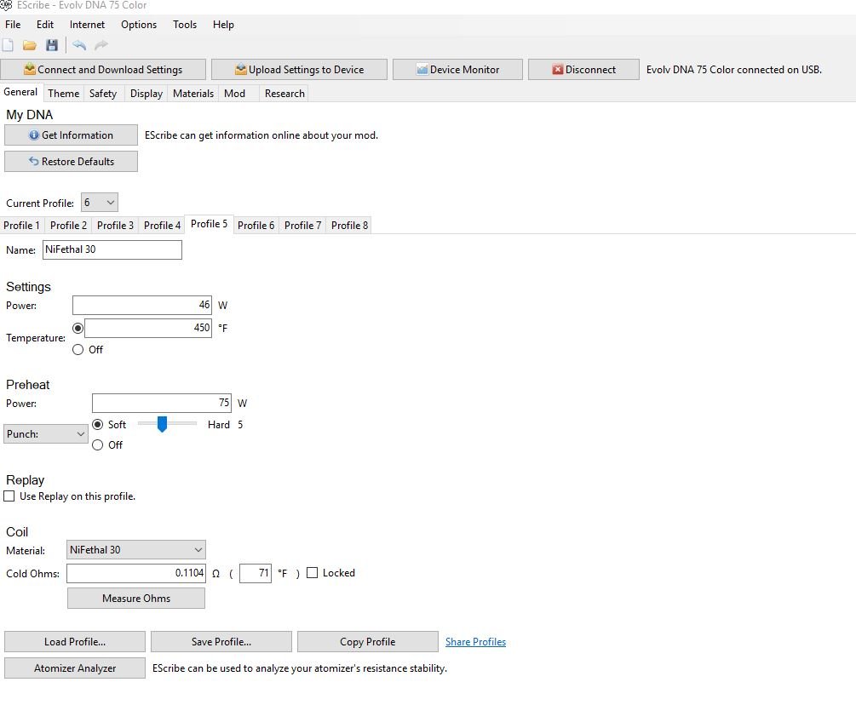The width and height of the screenshot is (856, 705).
Task: Upload Settings to Device
Action: pos(299,70)
